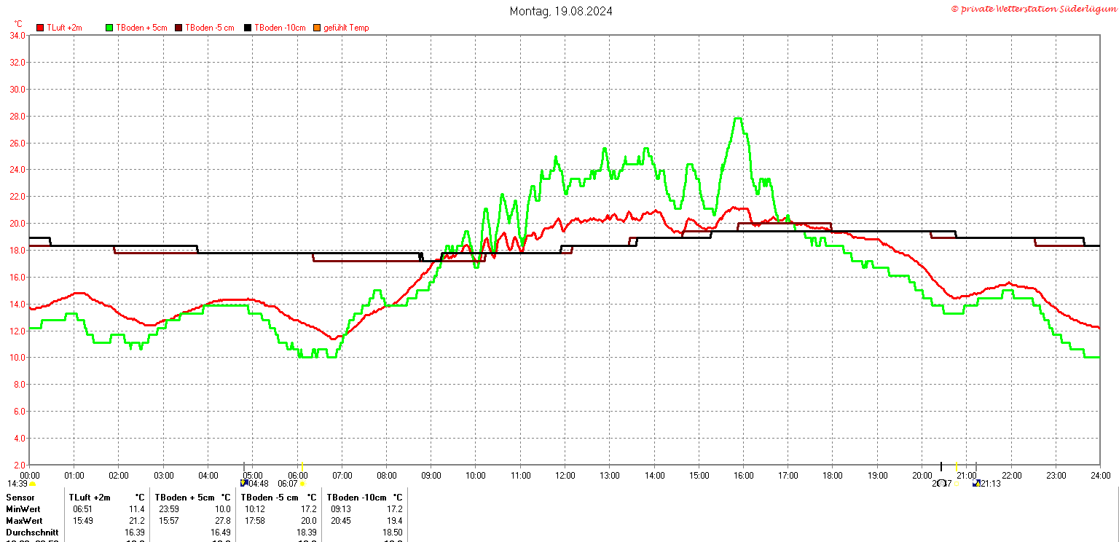Click the orange gefühlt Temp legend swatch
The image size is (1119, 542).
(x=317, y=28)
